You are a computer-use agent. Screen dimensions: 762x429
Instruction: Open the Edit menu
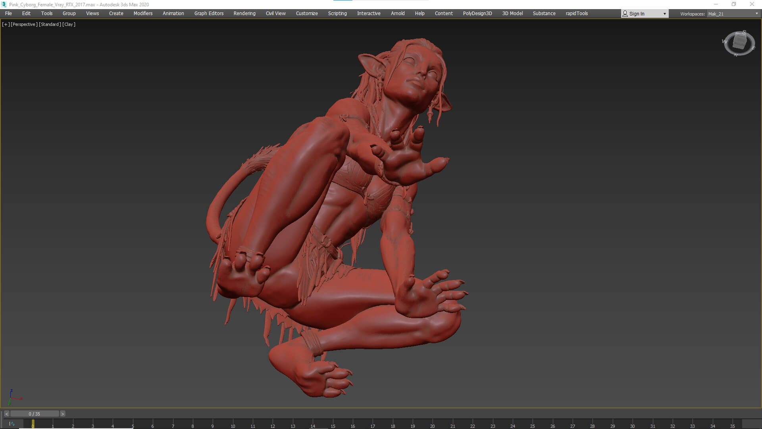point(26,14)
